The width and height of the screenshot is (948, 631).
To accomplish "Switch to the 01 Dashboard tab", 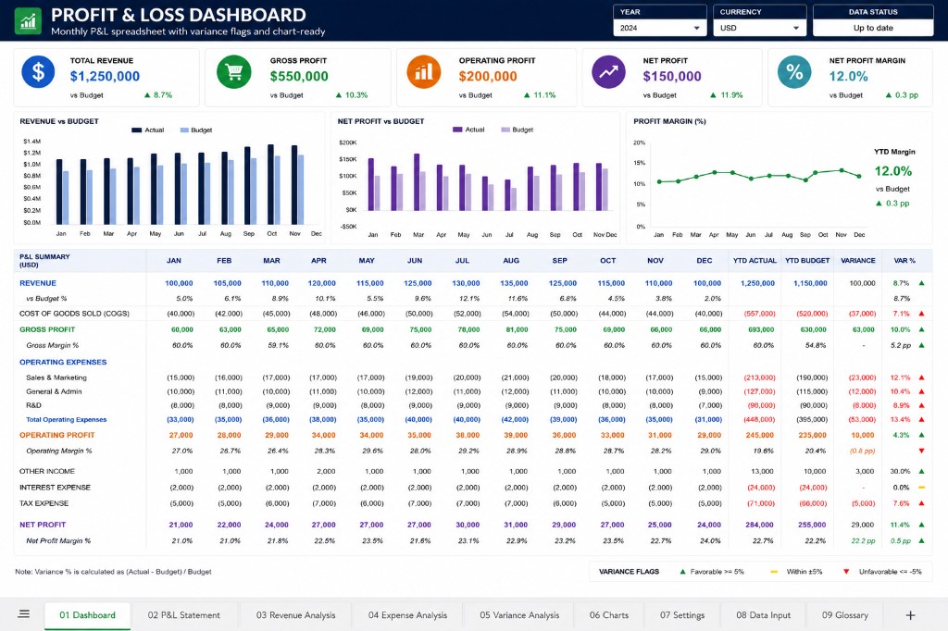I will point(87,615).
